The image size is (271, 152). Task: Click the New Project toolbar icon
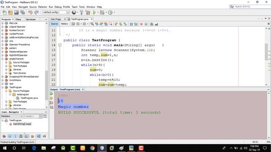pos(10,12)
